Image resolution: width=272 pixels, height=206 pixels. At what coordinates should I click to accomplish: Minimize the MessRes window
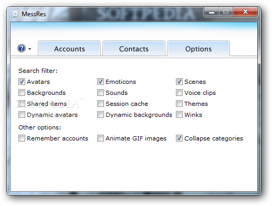tap(212, 12)
